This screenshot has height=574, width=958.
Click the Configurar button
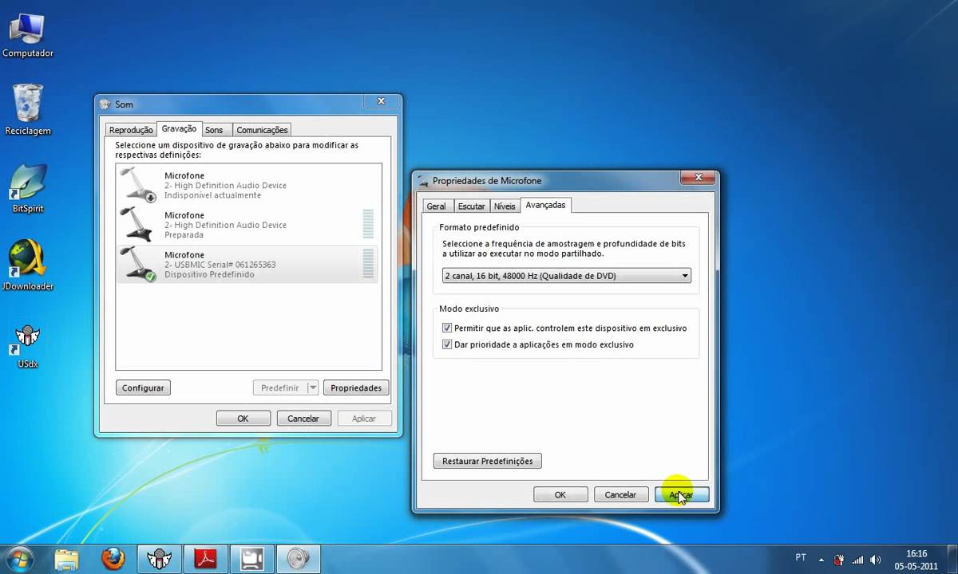143,387
